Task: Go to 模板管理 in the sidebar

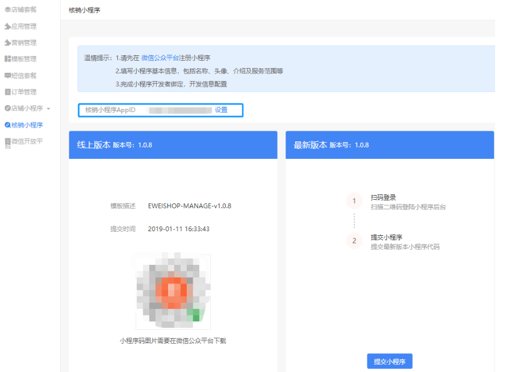Action: pyautogui.click(x=24, y=59)
